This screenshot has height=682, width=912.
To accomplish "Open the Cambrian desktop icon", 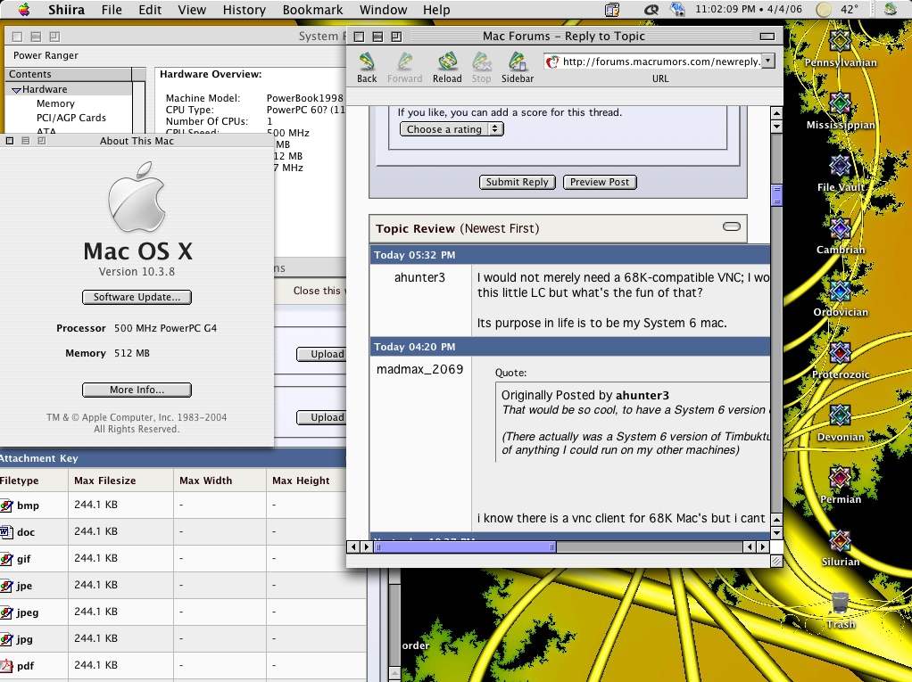I will pyautogui.click(x=839, y=227).
